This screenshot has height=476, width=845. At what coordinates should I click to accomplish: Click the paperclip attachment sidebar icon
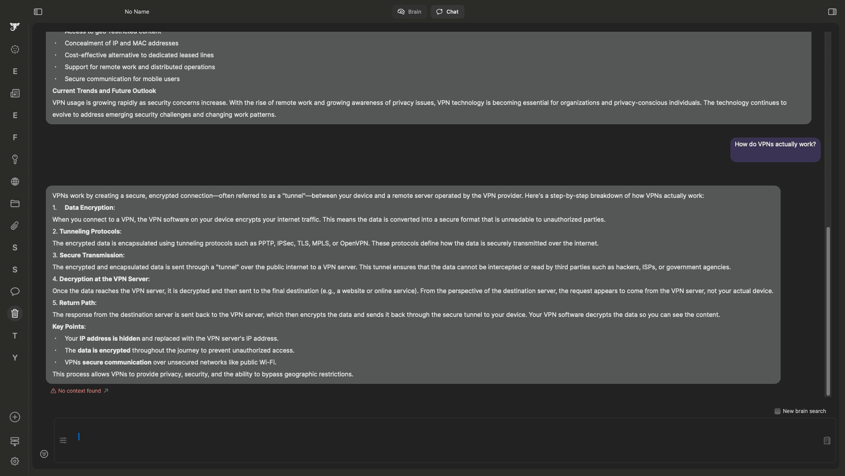(15, 226)
